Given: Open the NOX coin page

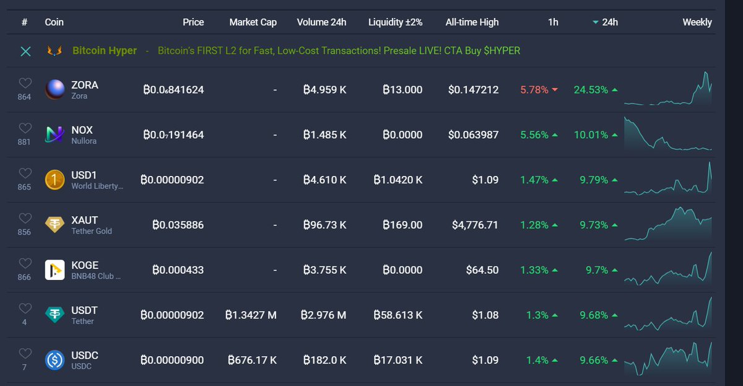Looking at the screenshot, I should [x=82, y=130].
